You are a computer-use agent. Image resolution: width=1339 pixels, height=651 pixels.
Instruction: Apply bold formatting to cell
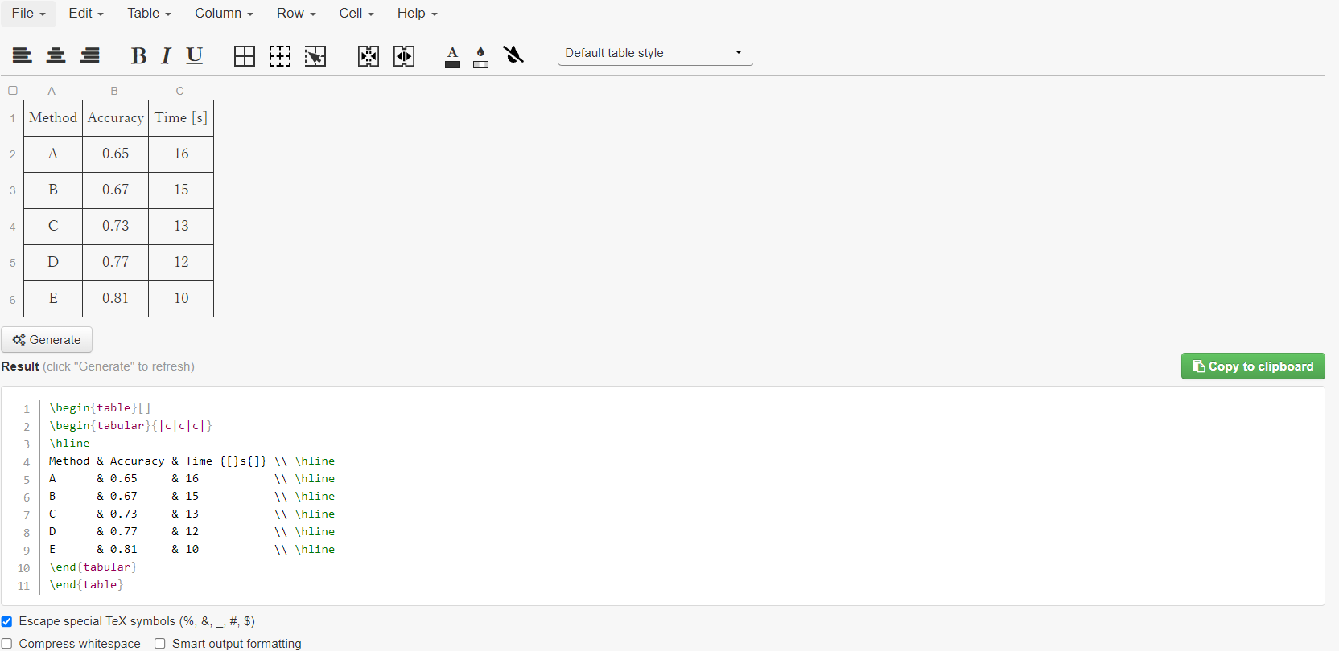tap(138, 55)
